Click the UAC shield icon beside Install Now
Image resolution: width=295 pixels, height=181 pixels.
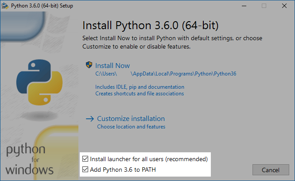pyautogui.click(x=89, y=65)
